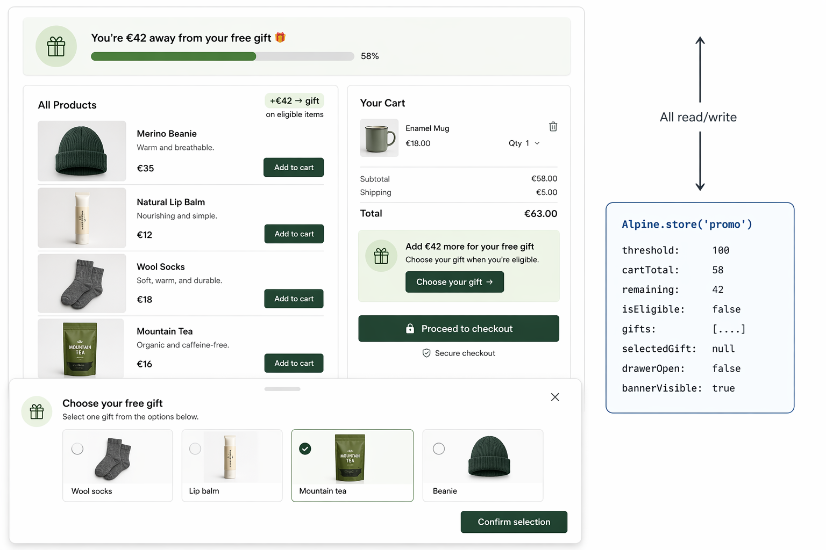Add Merino Beanie to cart
This screenshot has width=826, height=550.
click(294, 168)
